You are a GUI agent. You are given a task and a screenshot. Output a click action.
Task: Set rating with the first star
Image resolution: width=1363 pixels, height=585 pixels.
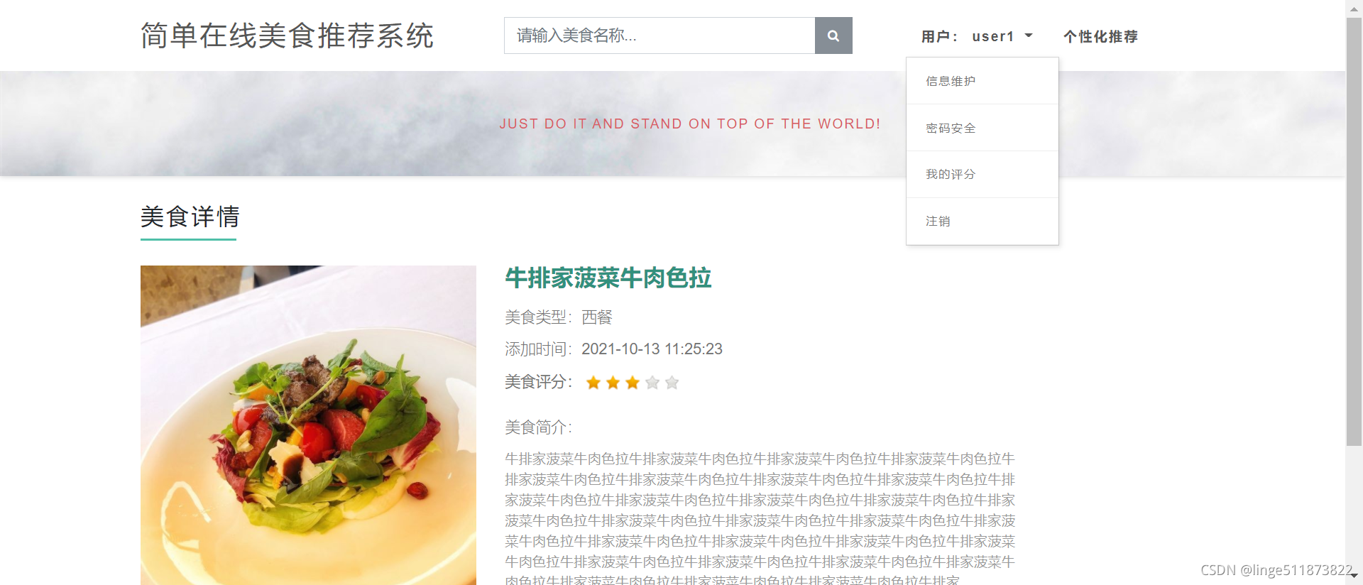click(x=593, y=383)
